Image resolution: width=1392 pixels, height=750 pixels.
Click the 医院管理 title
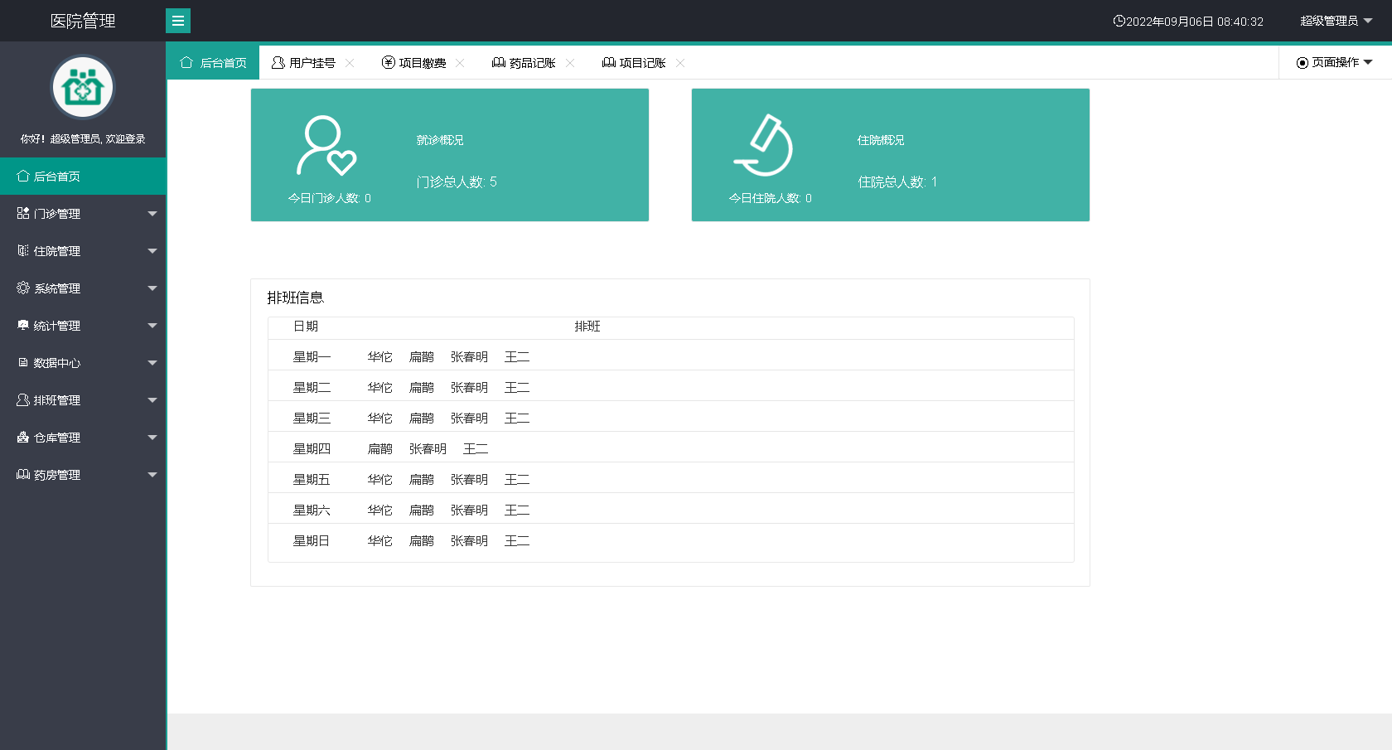(83, 21)
